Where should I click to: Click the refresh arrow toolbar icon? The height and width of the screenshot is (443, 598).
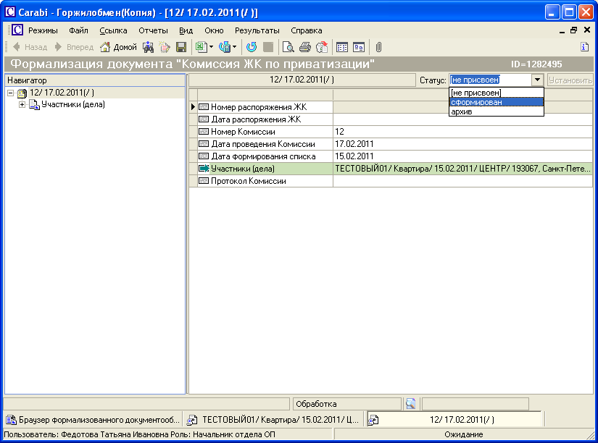coord(252,47)
